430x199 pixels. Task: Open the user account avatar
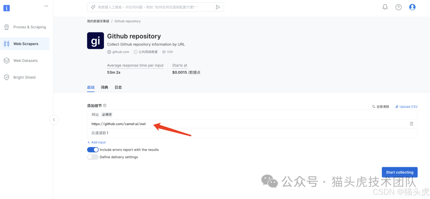pos(412,7)
